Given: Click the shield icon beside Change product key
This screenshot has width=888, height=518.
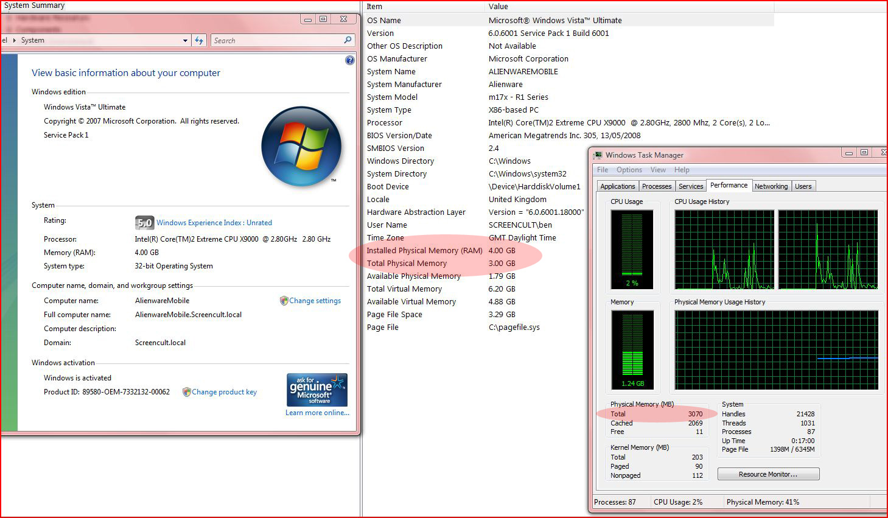Looking at the screenshot, I should pyautogui.click(x=187, y=392).
